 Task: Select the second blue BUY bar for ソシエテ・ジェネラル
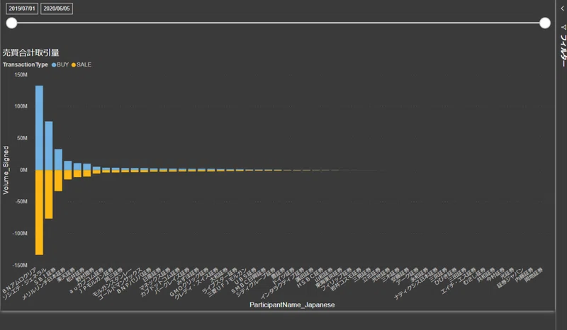49,146
